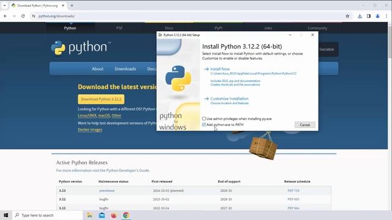Image resolution: width=392 pixels, height=220 pixels.
Task: Follow the macOS download link
Action: (x=104, y=116)
